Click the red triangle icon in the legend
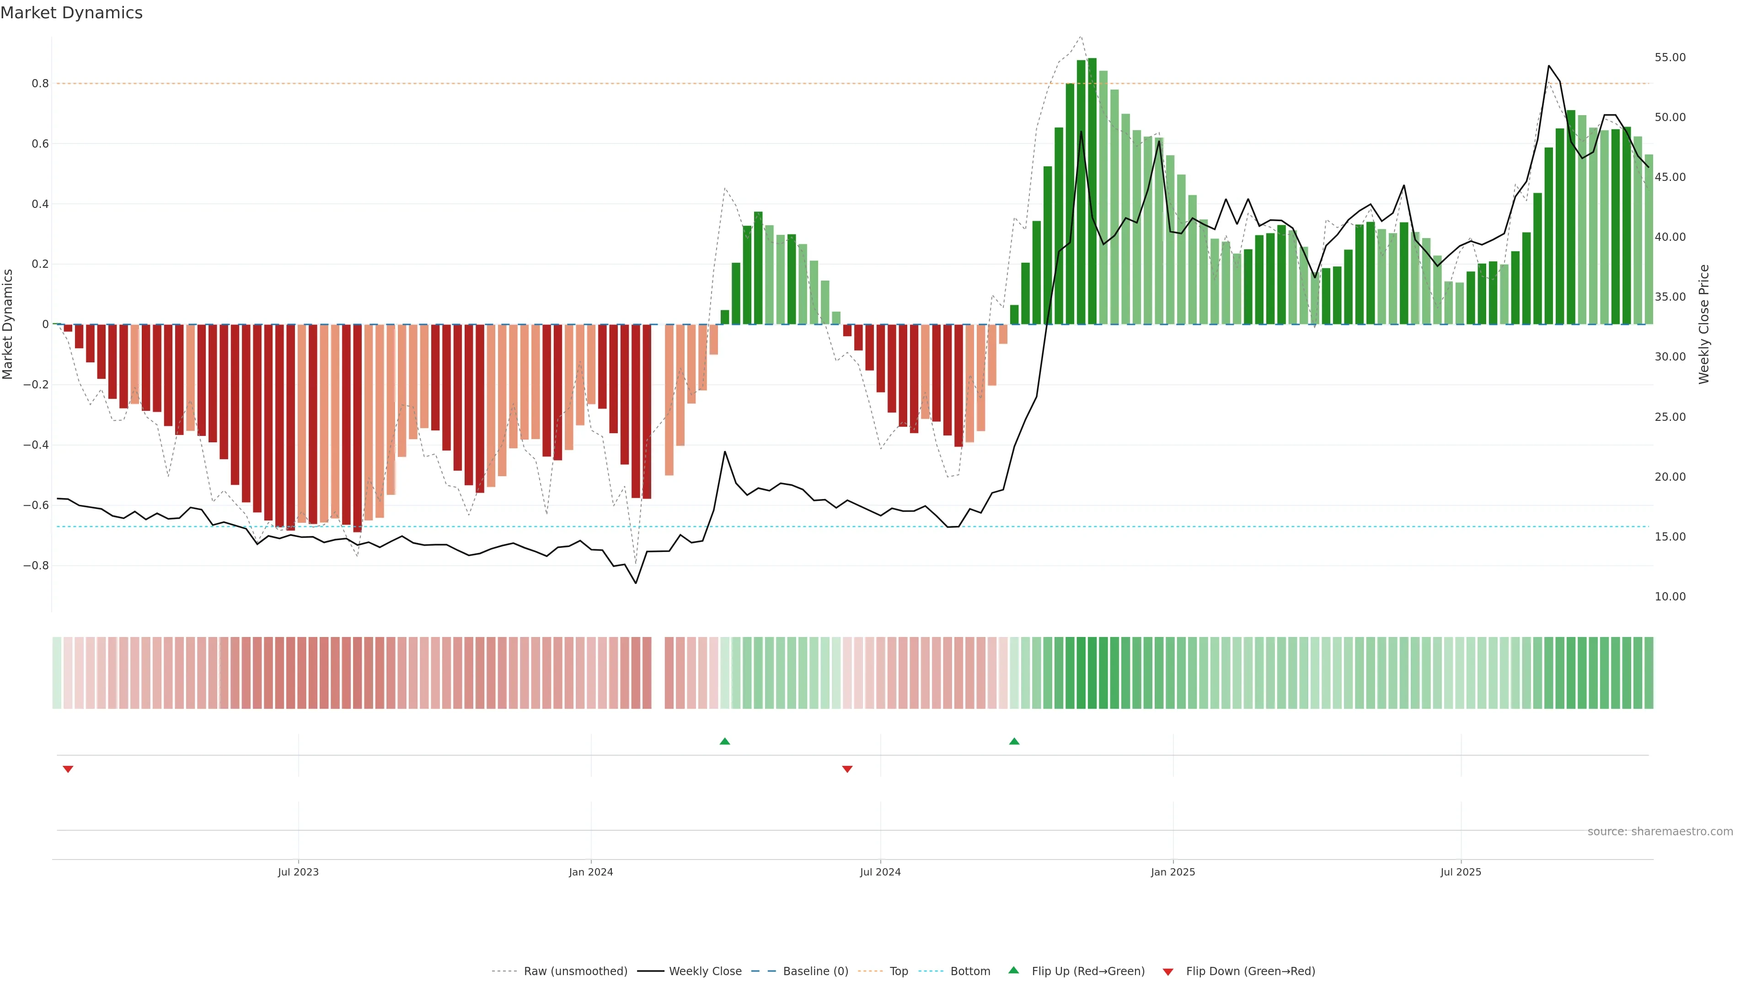The image size is (1756, 987). click(1168, 972)
